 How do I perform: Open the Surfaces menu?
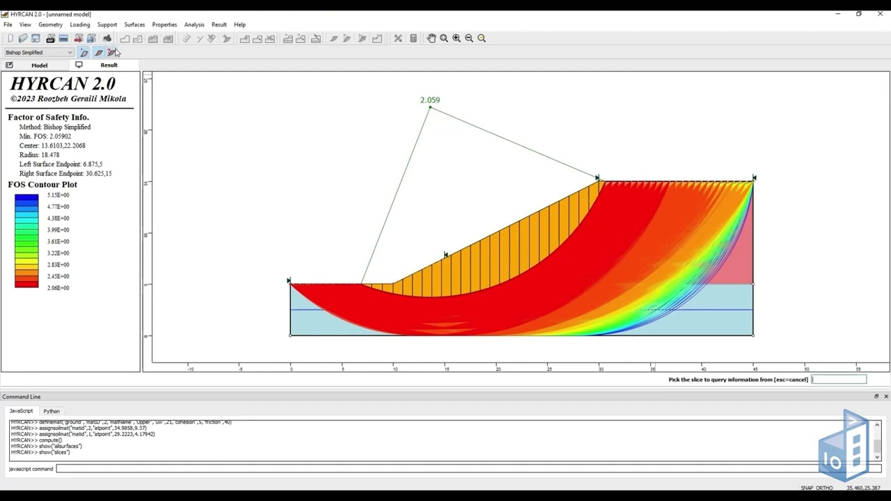click(x=134, y=24)
